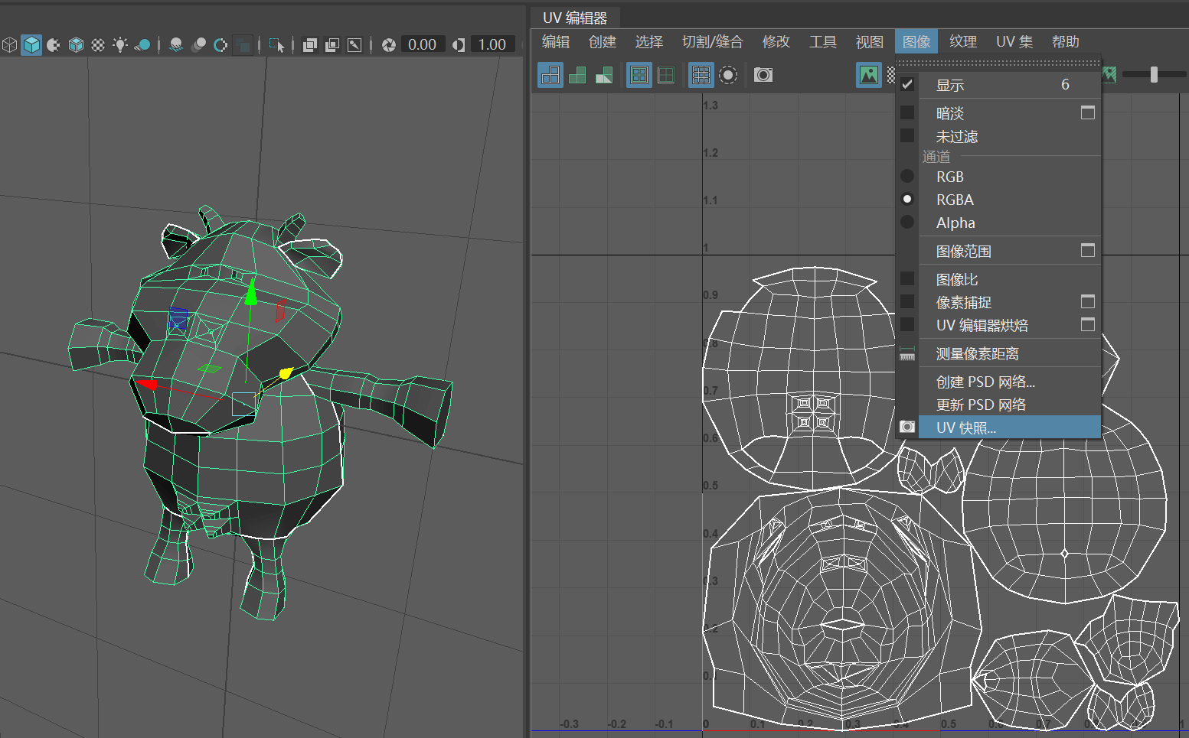The image size is (1189, 738).
Task: Toggle UV distortion display icon
Action: (x=604, y=75)
